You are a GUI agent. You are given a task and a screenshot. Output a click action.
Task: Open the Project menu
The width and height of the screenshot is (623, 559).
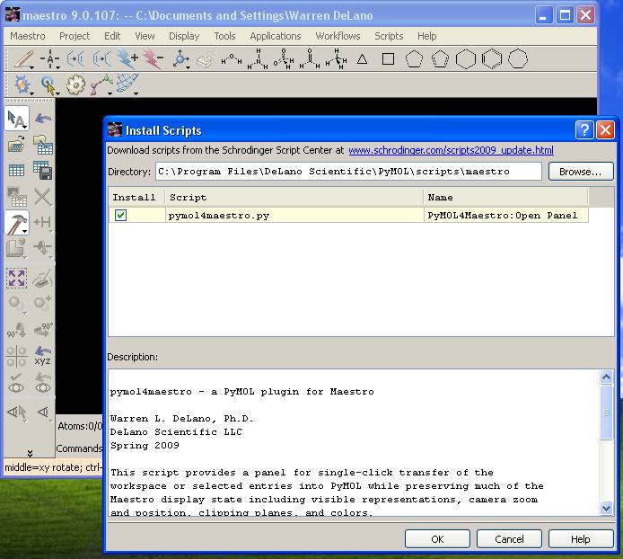click(x=75, y=36)
